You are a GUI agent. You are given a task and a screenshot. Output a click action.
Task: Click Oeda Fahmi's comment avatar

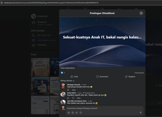pyautogui.click(x=63, y=94)
